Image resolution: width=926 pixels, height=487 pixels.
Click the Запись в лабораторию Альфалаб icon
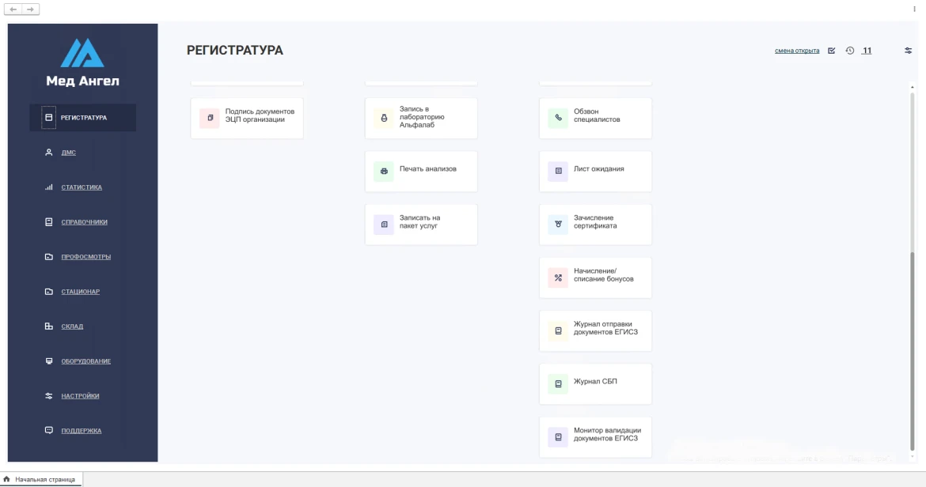click(384, 118)
